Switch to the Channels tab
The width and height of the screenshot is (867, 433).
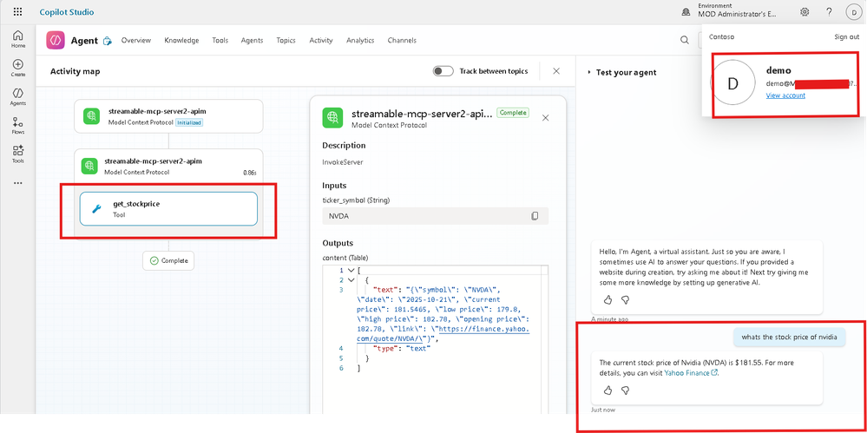click(x=402, y=41)
